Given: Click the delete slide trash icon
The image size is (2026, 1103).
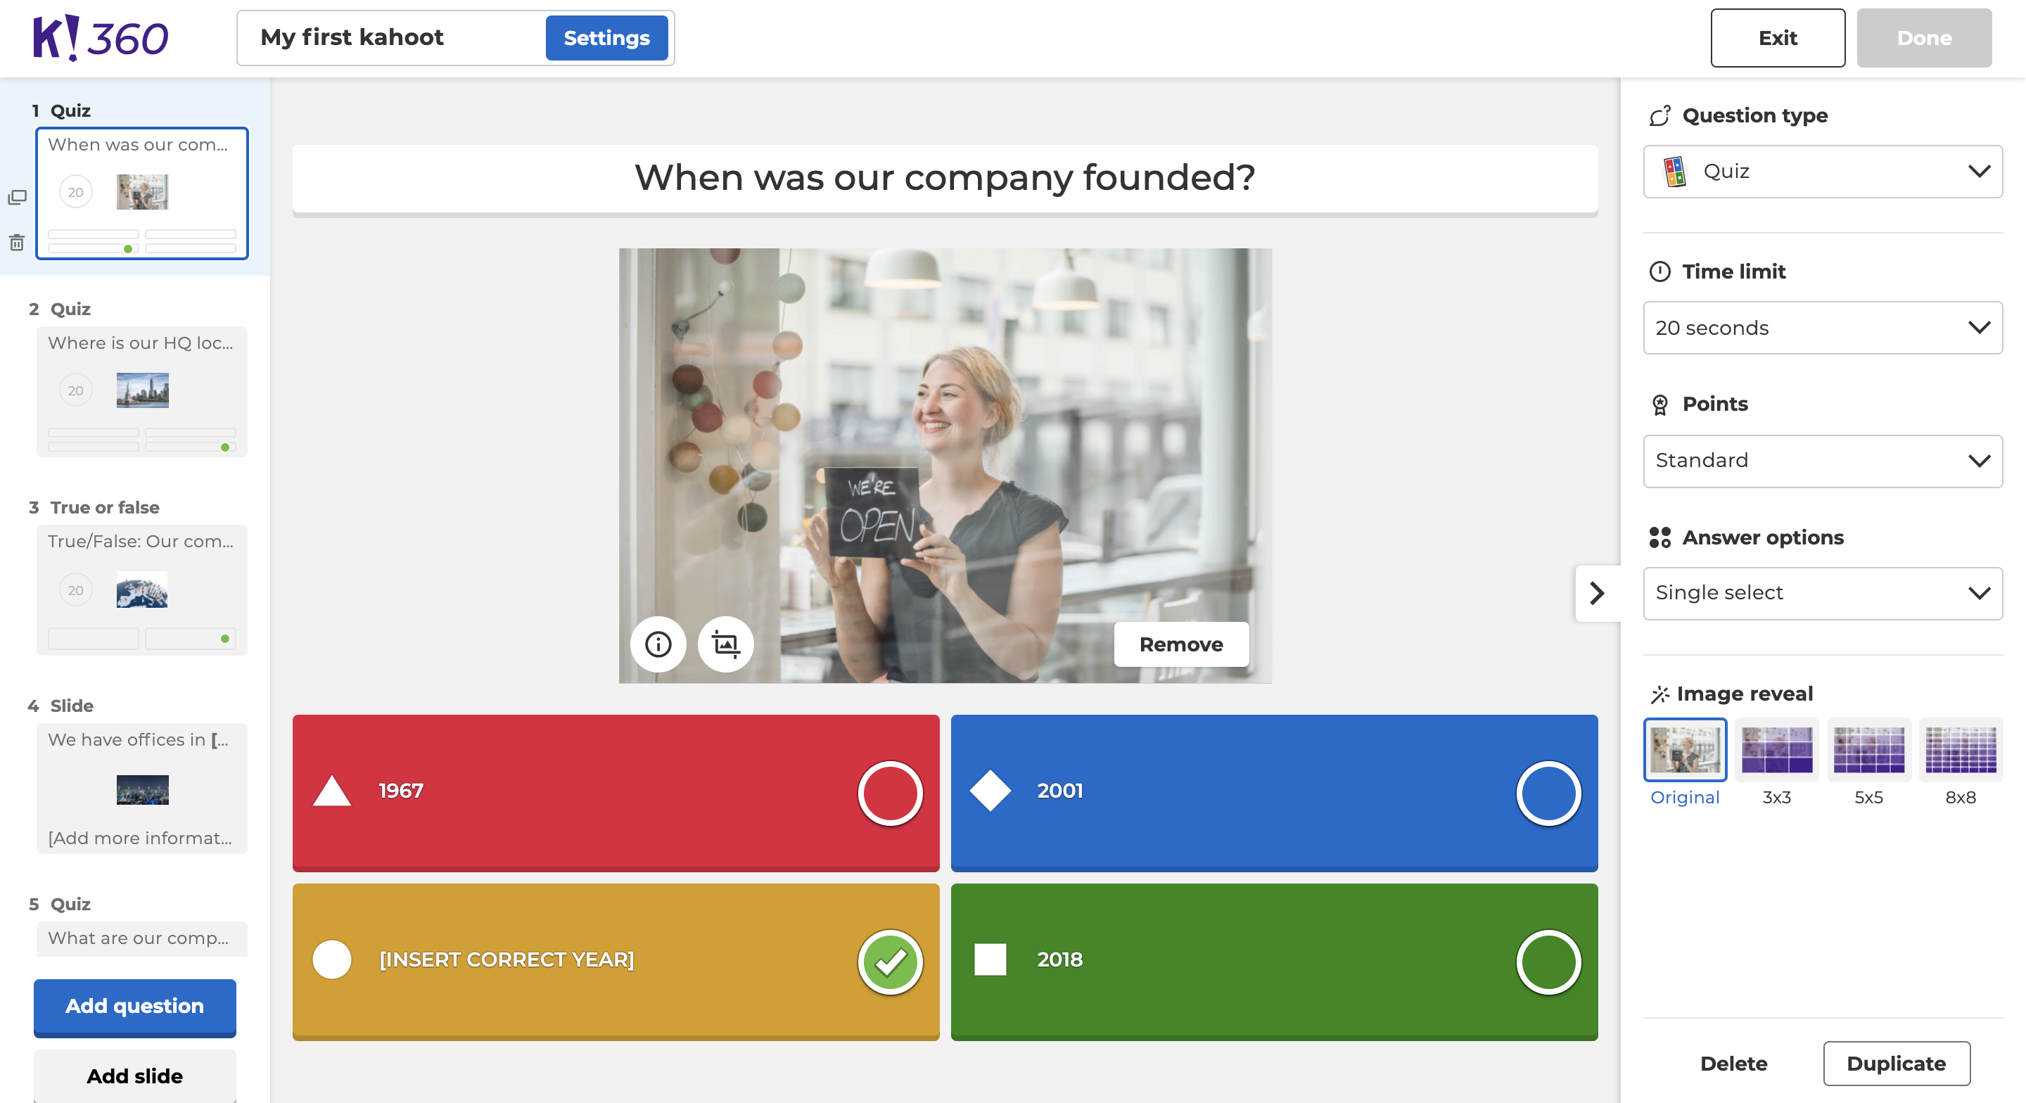Looking at the screenshot, I should click(16, 242).
